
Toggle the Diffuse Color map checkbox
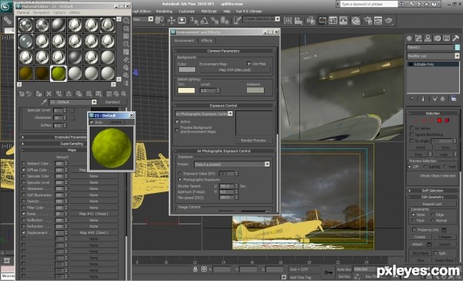pos(24,170)
